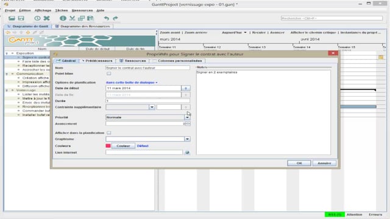Open the Affichage menu
The width and height of the screenshot is (390, 219).
43,10
